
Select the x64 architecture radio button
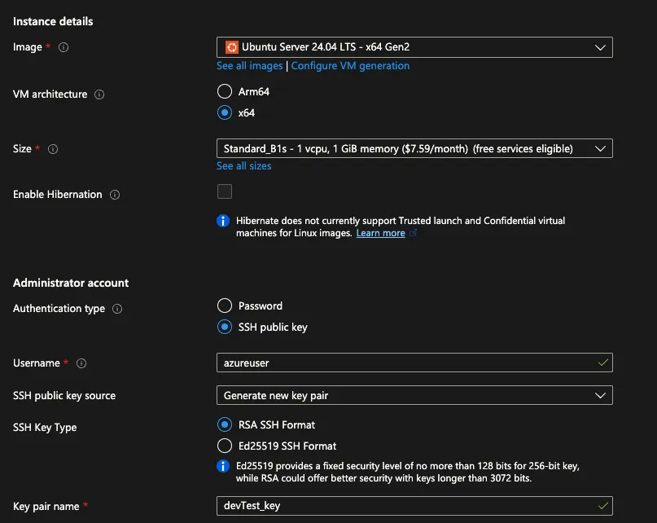pyautogui.click(x=225, y=112)
